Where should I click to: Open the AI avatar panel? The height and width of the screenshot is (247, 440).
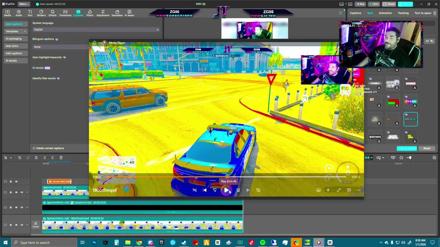[x=129, y=13]
